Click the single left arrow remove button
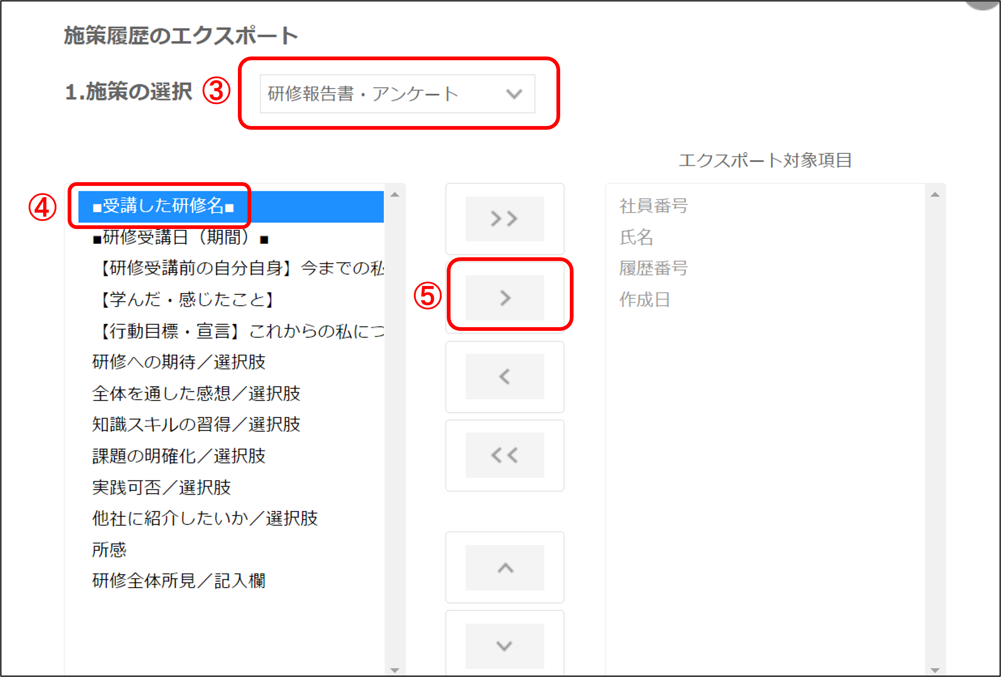 pos(504,377)
